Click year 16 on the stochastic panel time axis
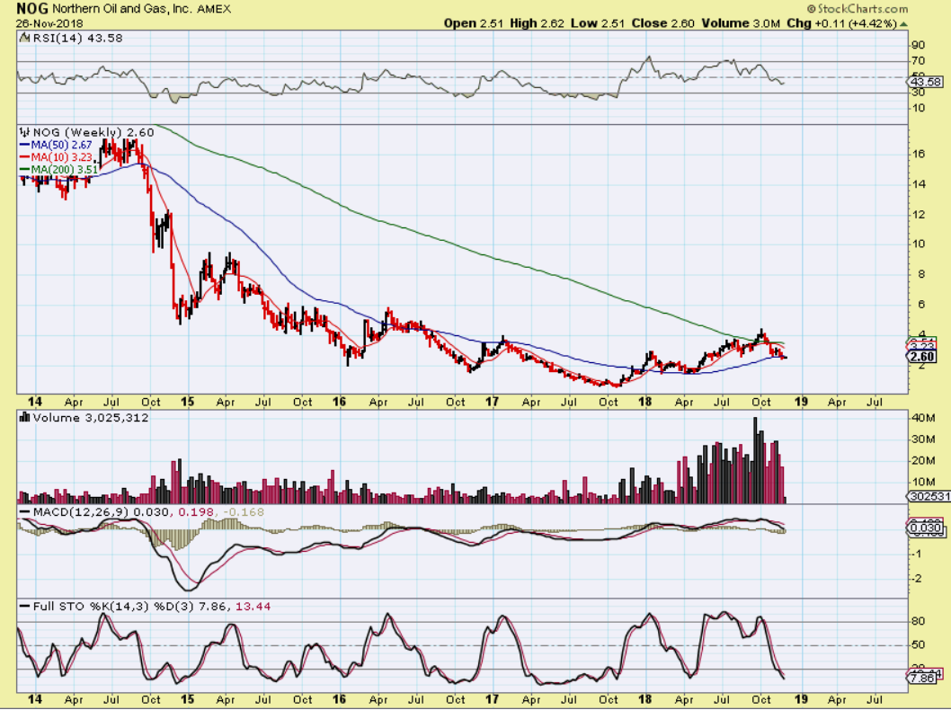This screenshot has width=951, height=710. click(339, 699)
